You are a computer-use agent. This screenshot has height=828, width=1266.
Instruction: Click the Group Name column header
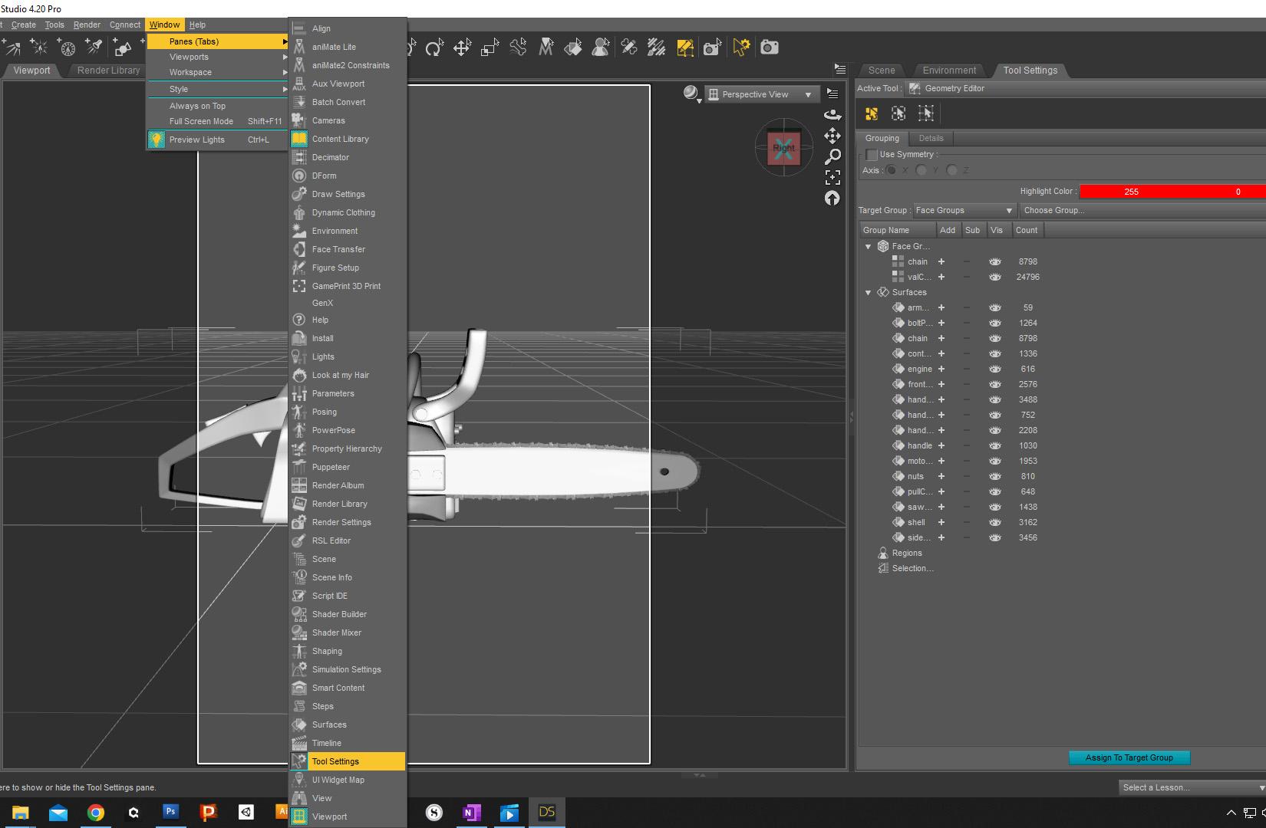point(898,230)
